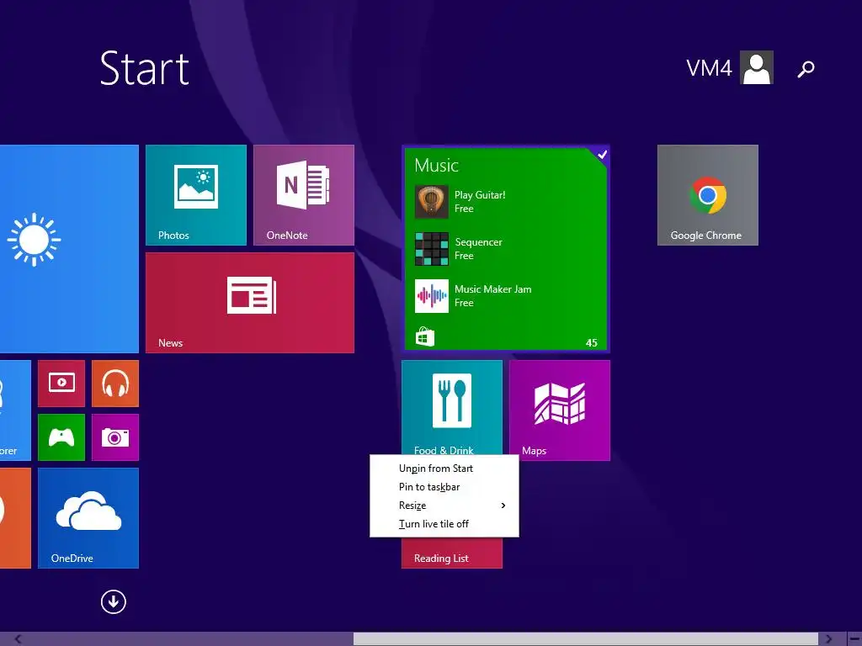The width and height of the screenshot is (862, 646).
Task: Launch the OneNote tile
Action: (x=303, y=195)
